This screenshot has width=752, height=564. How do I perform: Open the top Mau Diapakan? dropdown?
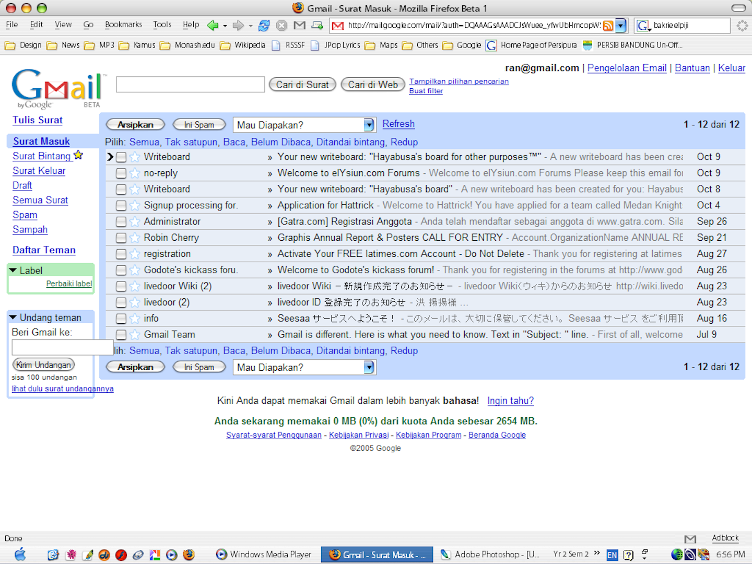click(x=304, y=125)
